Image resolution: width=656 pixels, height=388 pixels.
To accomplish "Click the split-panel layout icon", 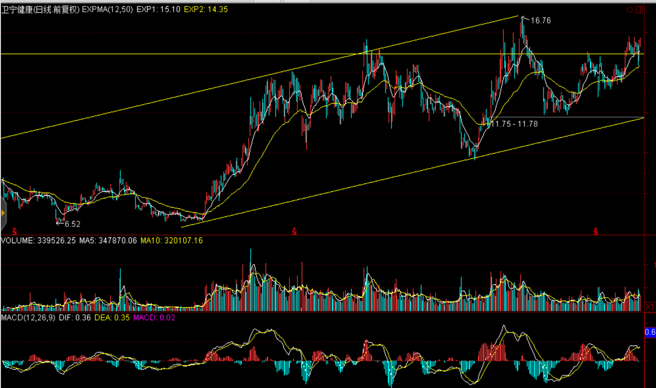I will (x=639, y=10).
